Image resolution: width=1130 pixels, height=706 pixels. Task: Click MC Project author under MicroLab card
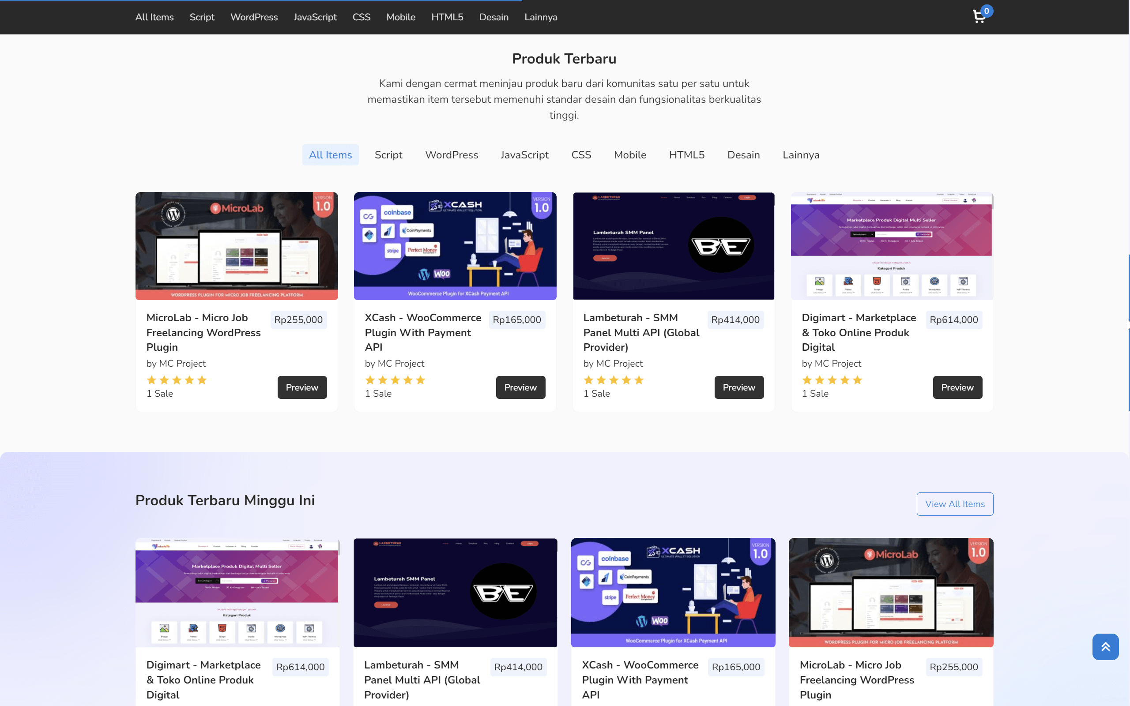[182, 363]
